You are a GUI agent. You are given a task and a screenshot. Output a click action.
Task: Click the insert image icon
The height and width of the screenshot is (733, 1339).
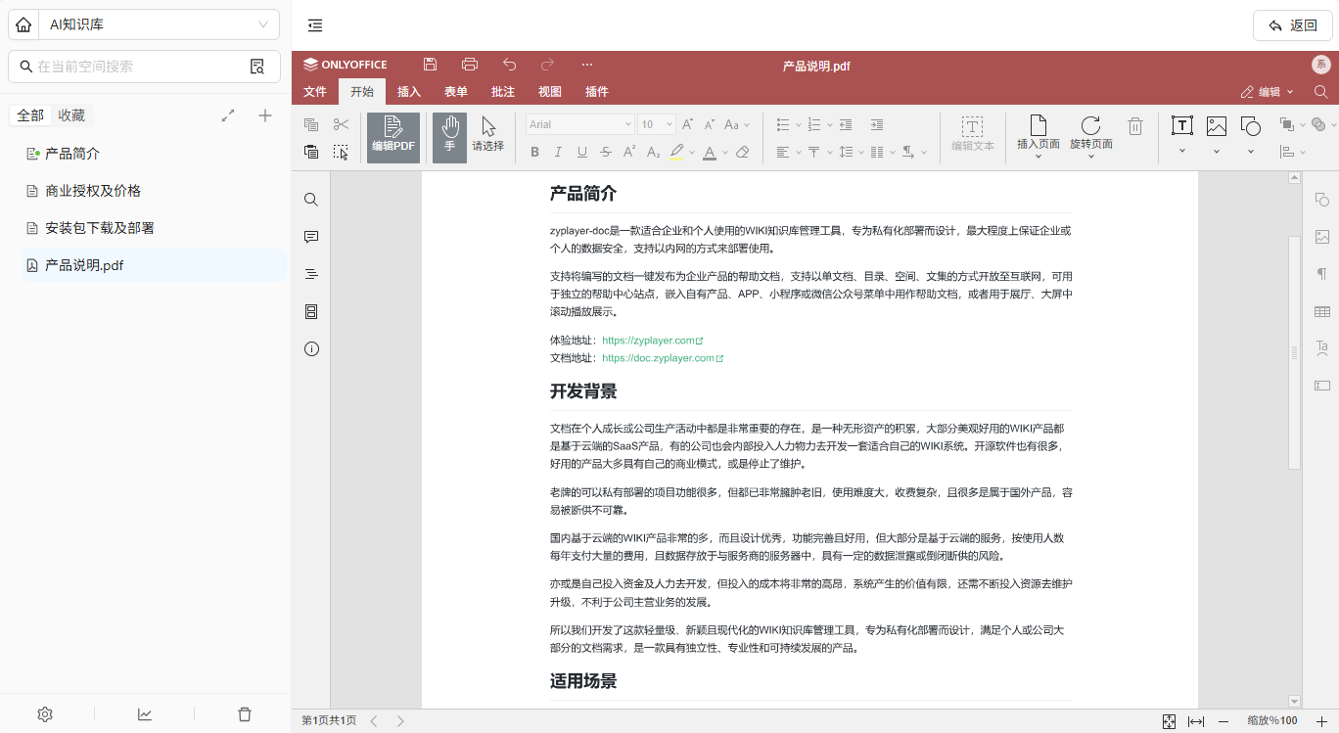1217,125
